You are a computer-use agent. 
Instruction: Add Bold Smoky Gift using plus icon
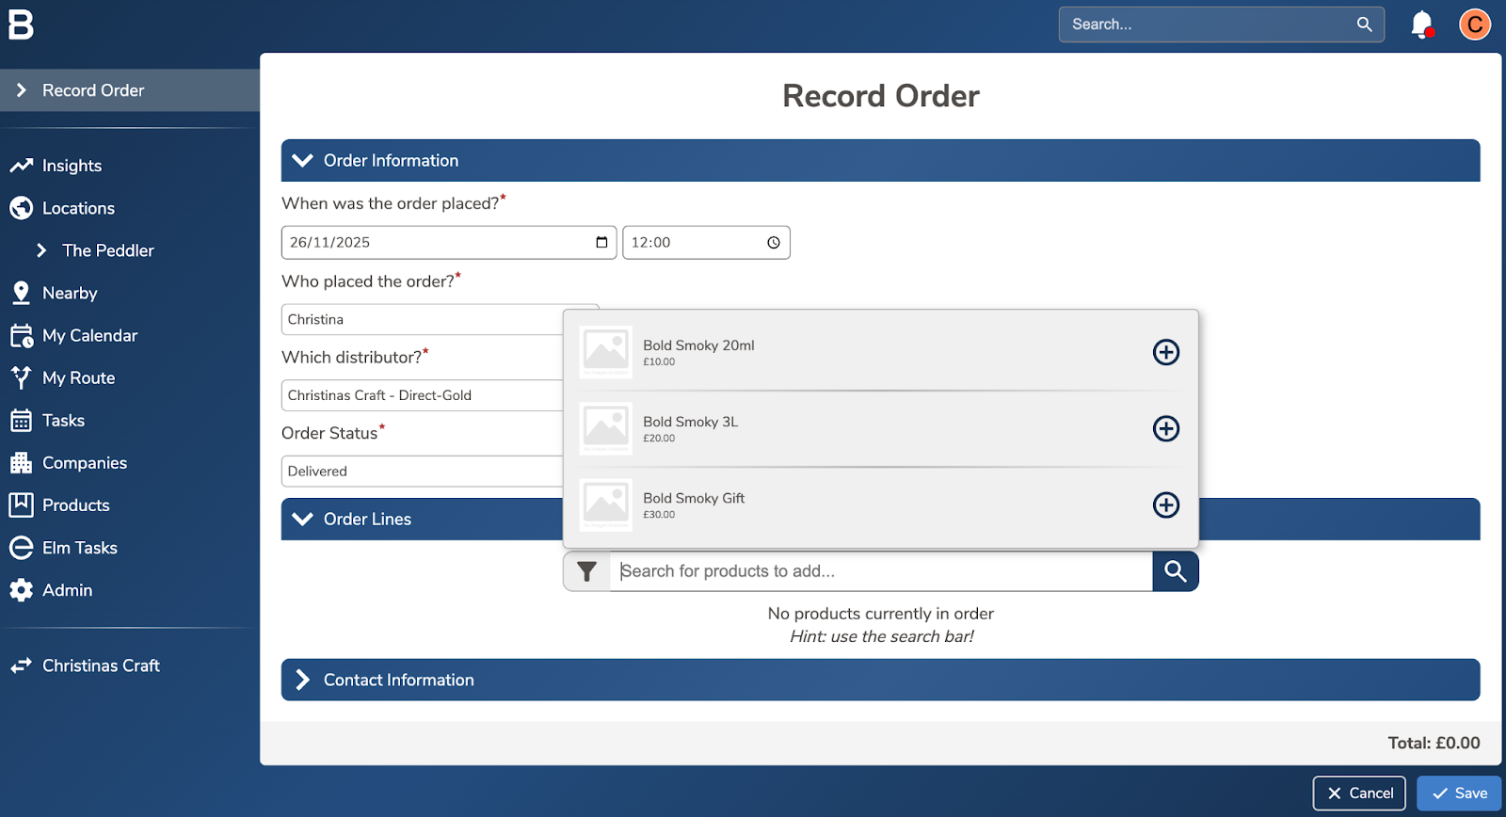click(x=1165, y=505)
